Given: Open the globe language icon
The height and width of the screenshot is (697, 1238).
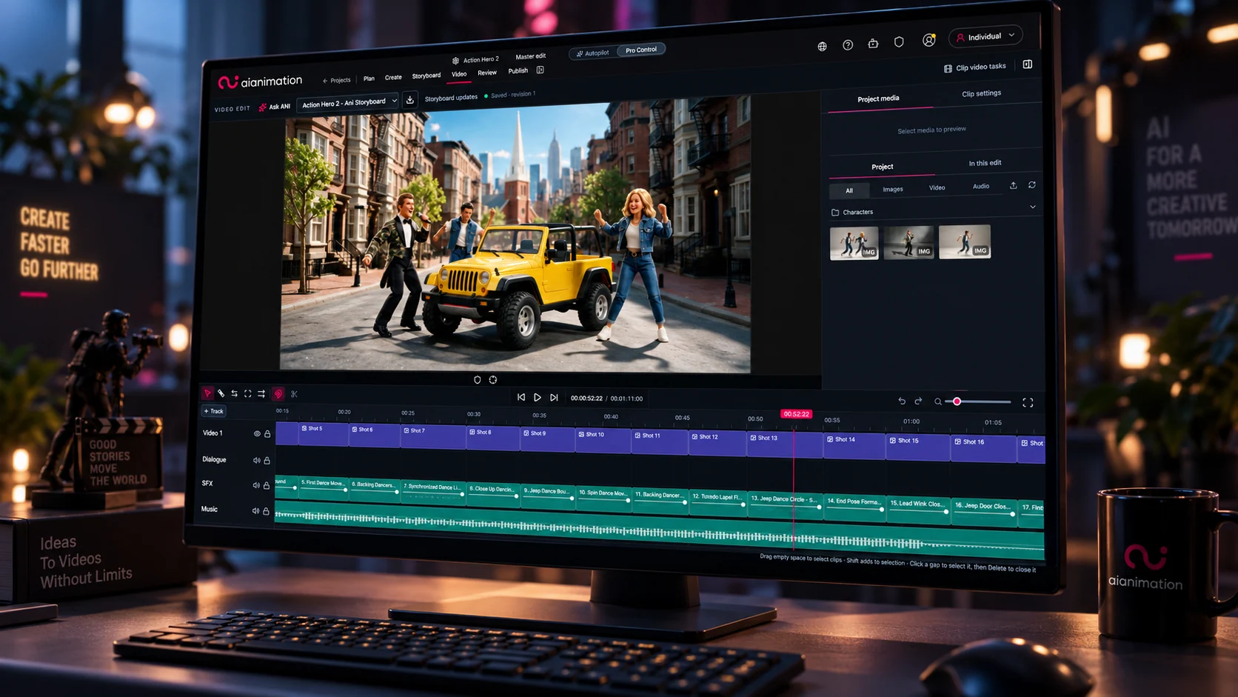Looking at the screenshot, I should (x=822, y=46).
